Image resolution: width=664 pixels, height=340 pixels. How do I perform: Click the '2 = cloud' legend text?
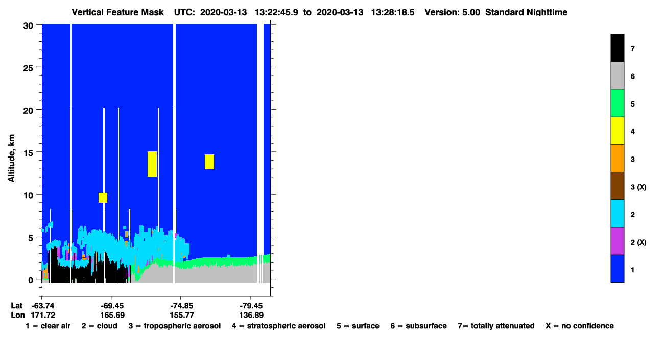click(x=99, y=326)
